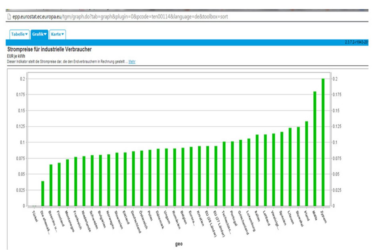Click the Frankreich bar
This screenshot has width=376, height=250.
(x=76, y=181)
